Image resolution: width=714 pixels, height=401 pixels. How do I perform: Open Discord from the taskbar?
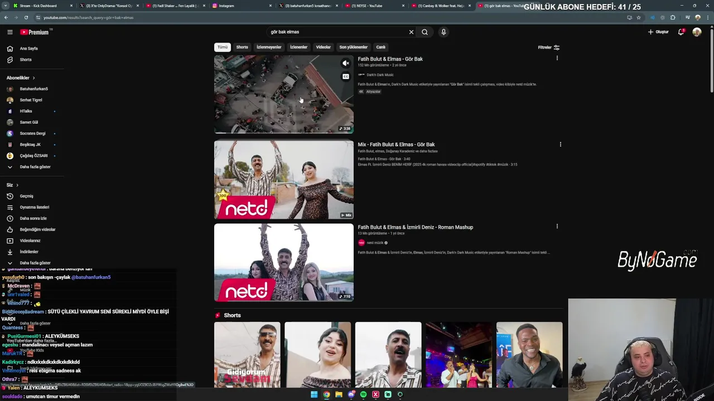click(351, 394)
